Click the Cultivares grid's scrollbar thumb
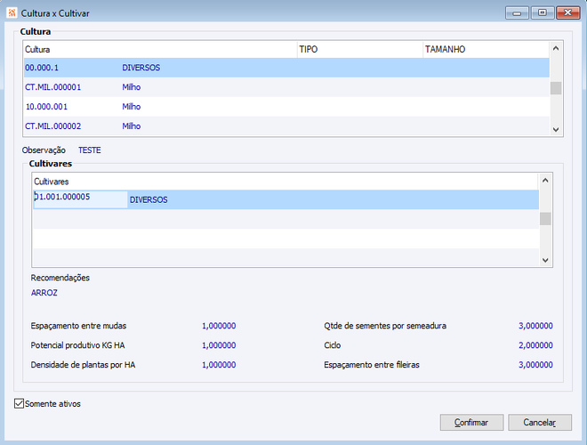587x445 pixels. pos(545,219)
